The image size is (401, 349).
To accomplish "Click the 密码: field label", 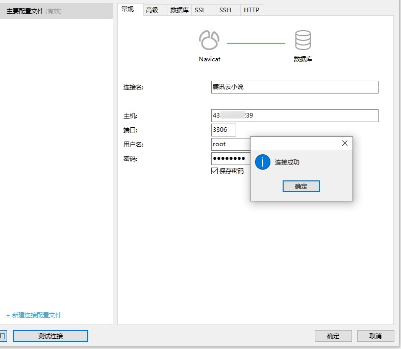I will point(131,159).
